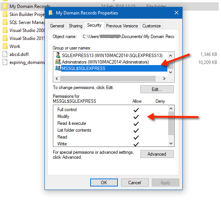Click the Work folder icon
221x204 pixels.
[5, 46]
